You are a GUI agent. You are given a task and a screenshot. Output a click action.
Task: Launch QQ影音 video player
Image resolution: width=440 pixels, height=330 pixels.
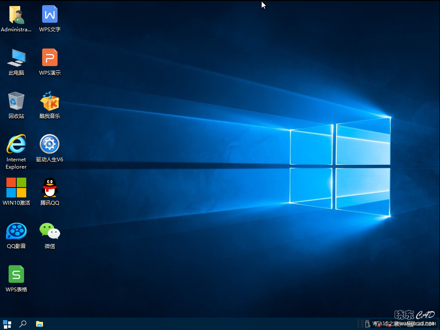click(x=16, y=231)
